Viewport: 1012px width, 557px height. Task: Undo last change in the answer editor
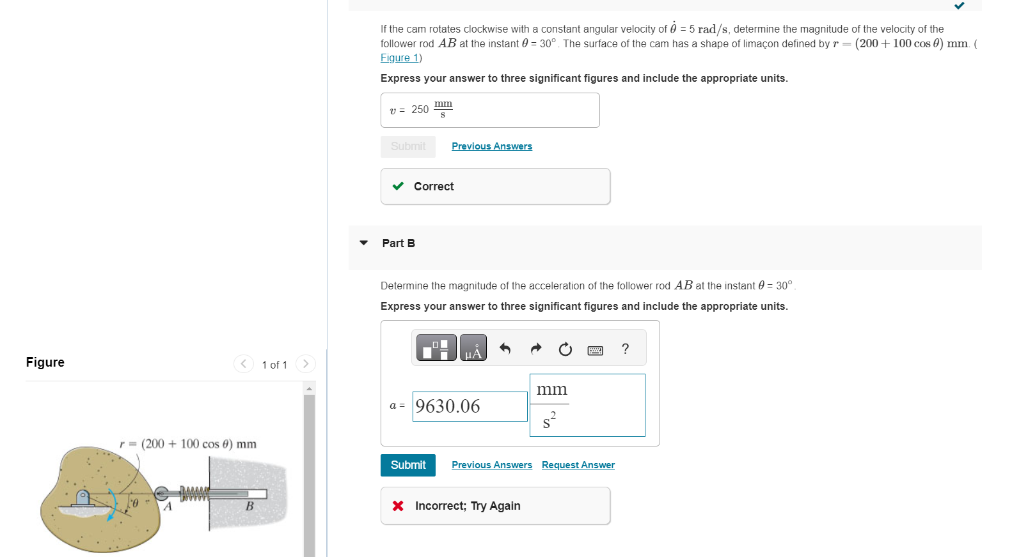(x=505, y=348)
